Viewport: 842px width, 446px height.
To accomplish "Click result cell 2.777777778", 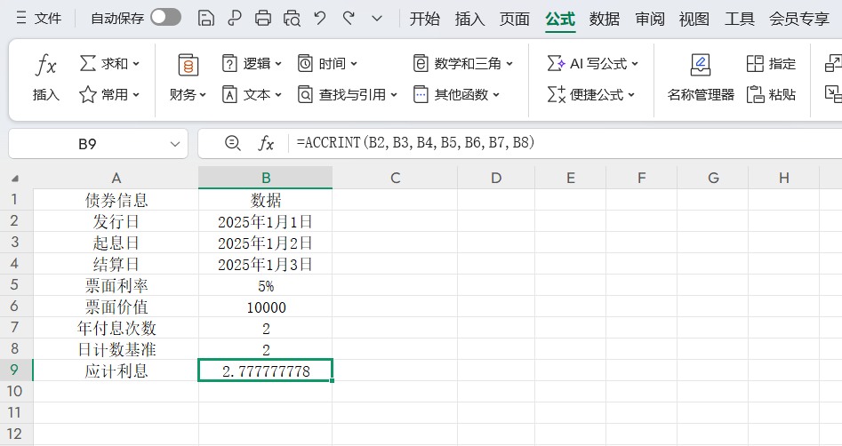I will click(266, 370).
